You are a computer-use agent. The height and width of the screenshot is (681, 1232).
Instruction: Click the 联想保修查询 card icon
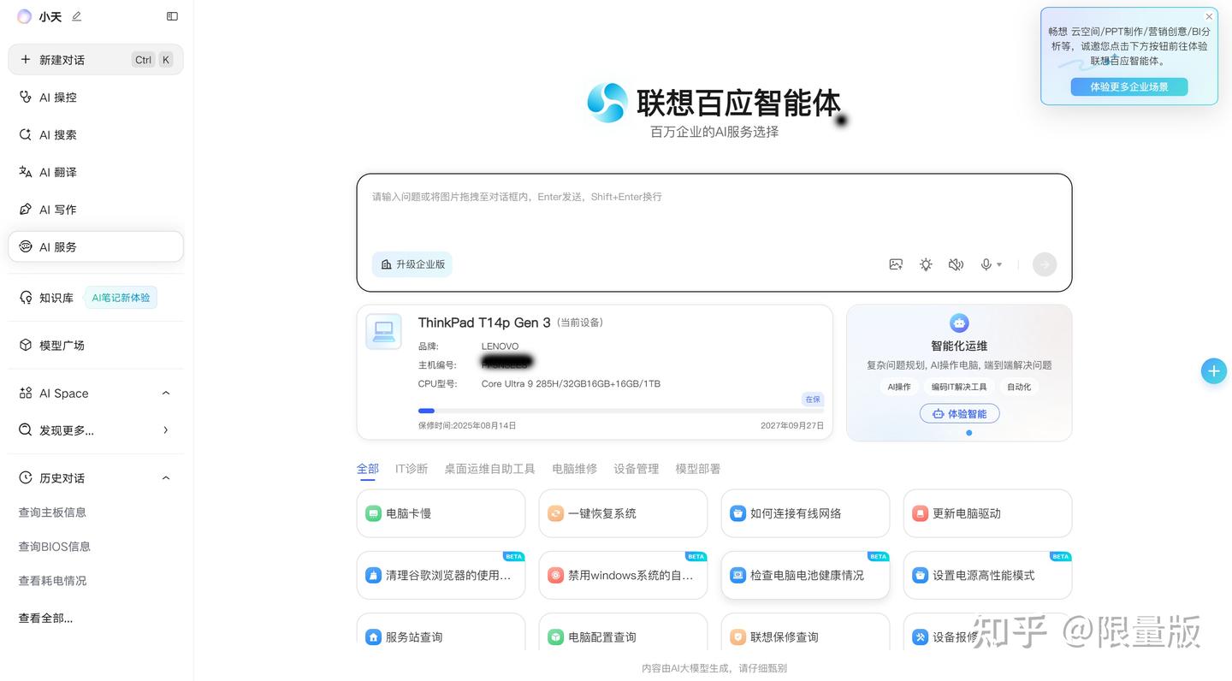pos(737,637)
